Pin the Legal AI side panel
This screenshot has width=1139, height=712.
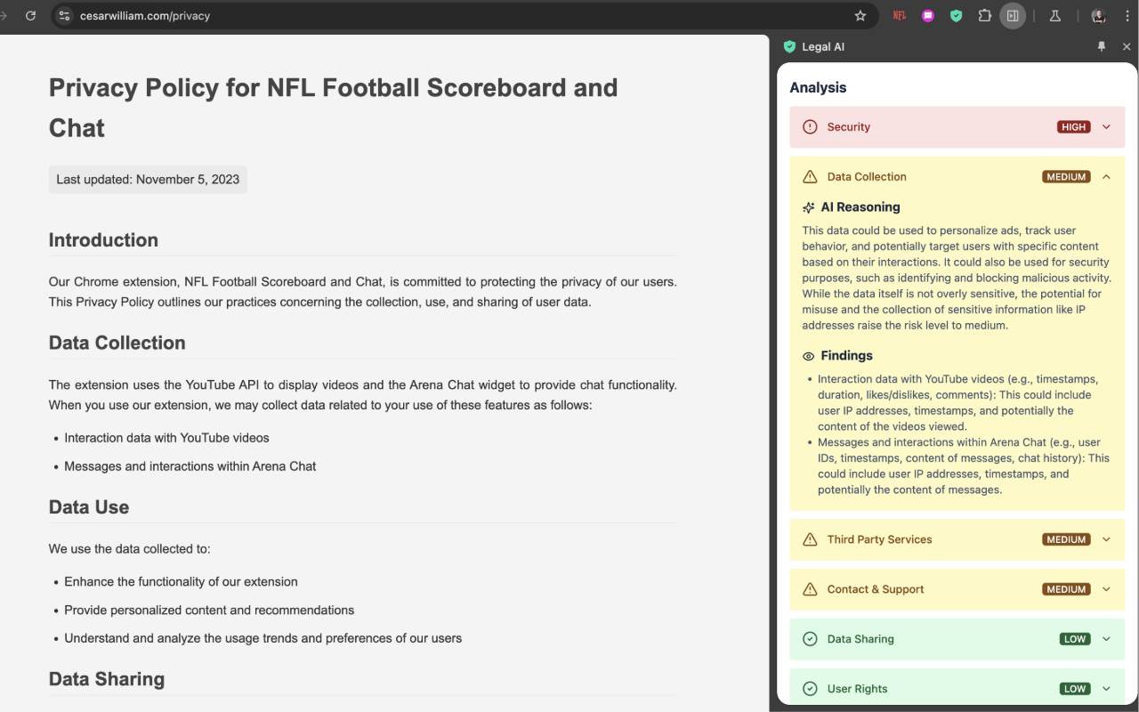point(1102,46)
